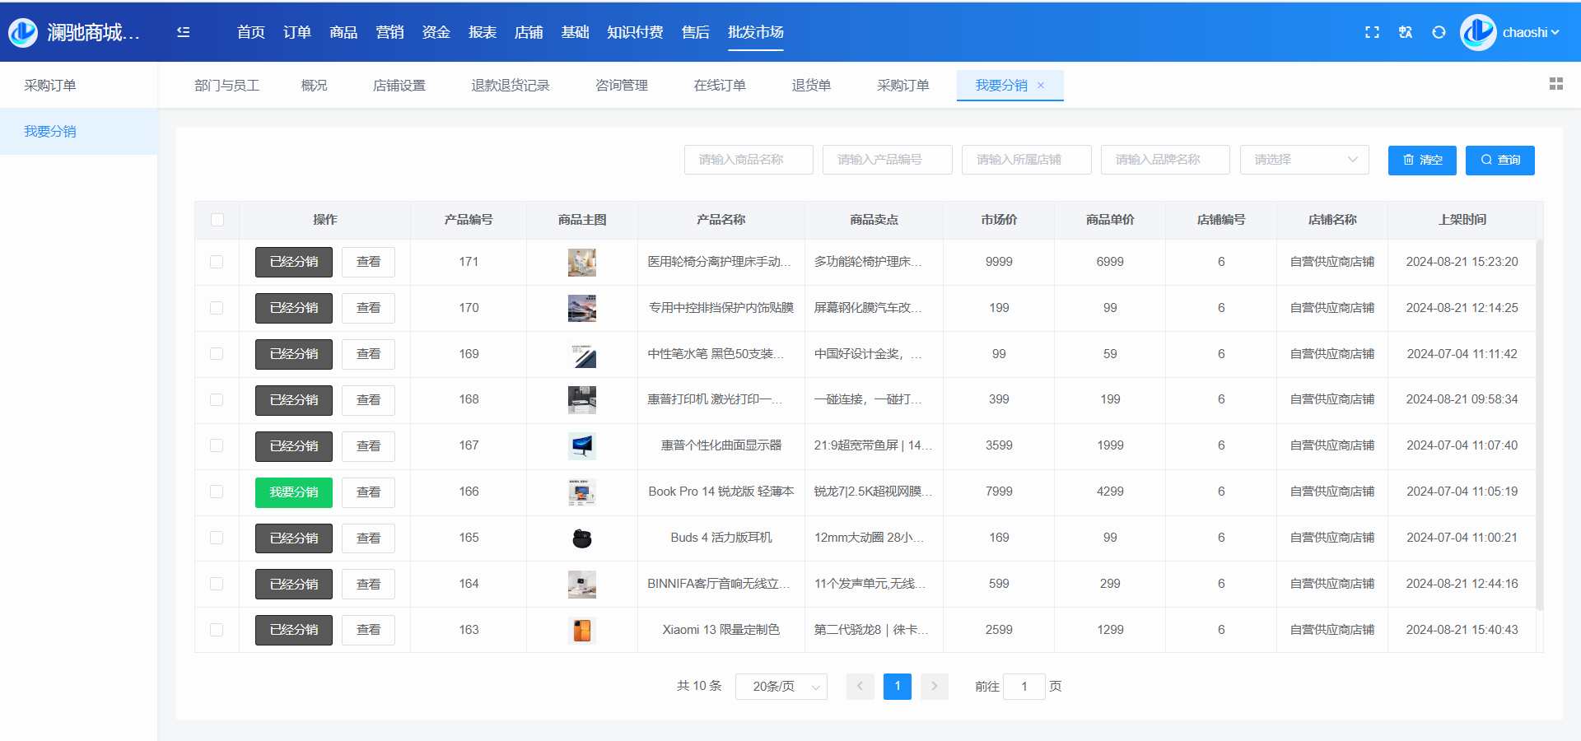This screenshot has width=1581, height=741.
Task: Open the 营销 top menu
Action: [389, 32]
